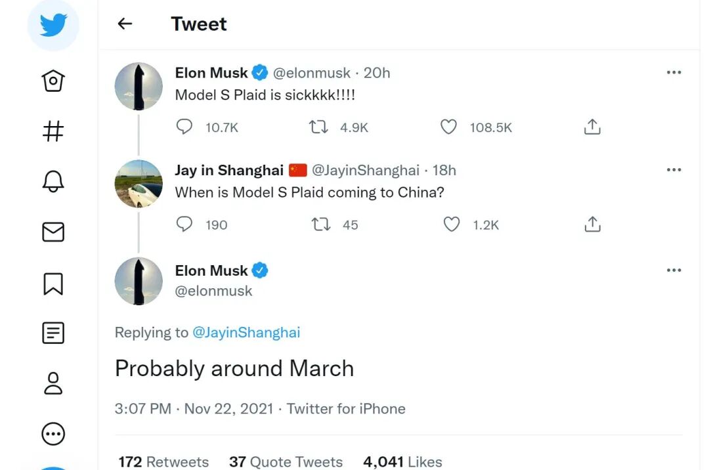Screen dimensions: 709x470
Task: Open Messages envelope icon
Action: 53,232
